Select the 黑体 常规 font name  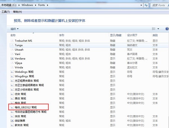click(20, 99)
